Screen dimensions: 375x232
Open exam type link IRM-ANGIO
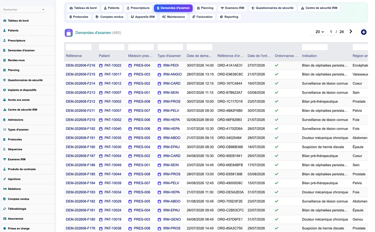pyautogui.click(x=172, y=75)
